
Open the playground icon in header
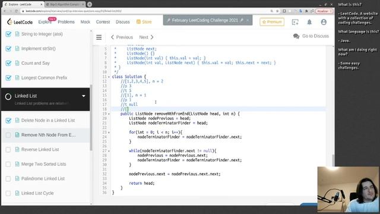(x=295, y=22)
